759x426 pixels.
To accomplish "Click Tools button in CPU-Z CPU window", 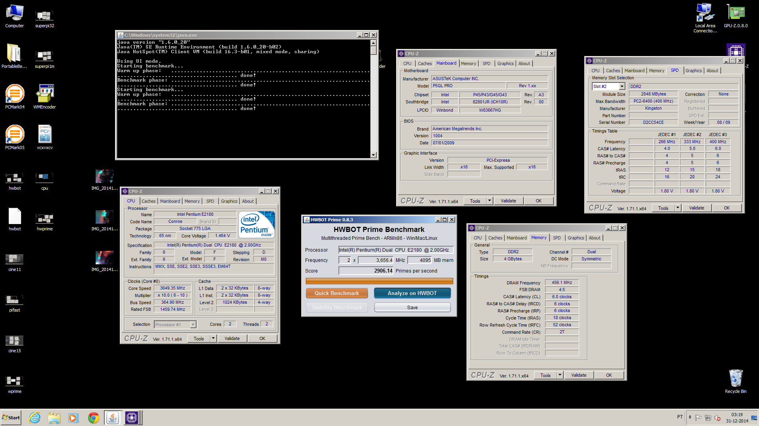I will point(199,338).
